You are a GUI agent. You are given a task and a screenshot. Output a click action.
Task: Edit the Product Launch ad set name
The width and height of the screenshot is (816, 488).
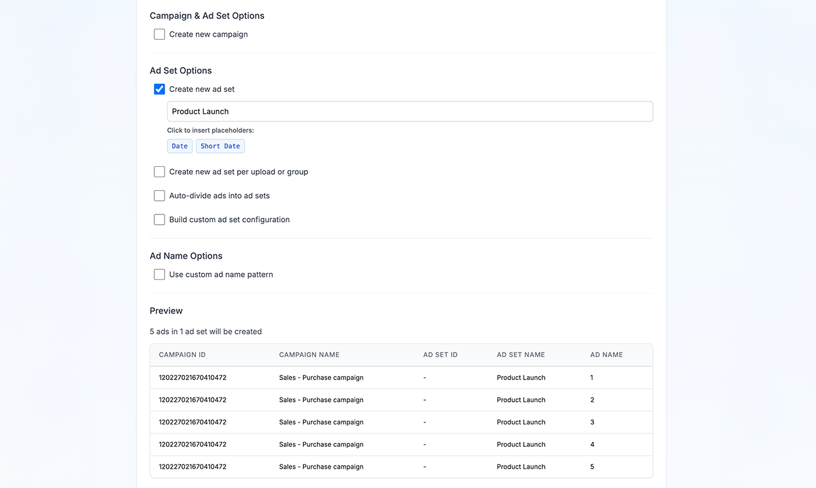[x=409, y=111]
